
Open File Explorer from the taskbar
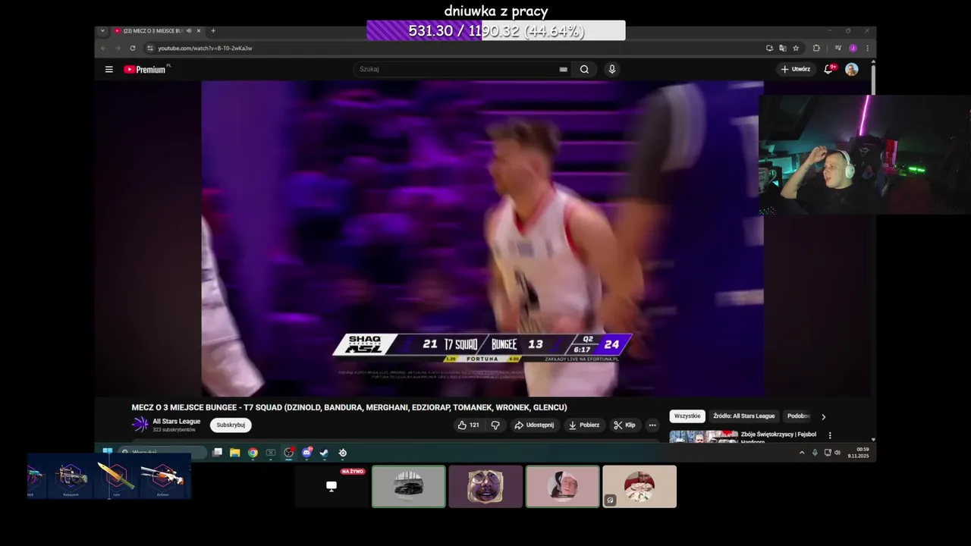tap(235, 453)
